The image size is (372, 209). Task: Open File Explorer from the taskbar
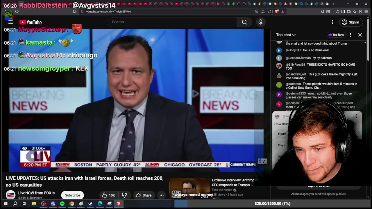(34, 204)
